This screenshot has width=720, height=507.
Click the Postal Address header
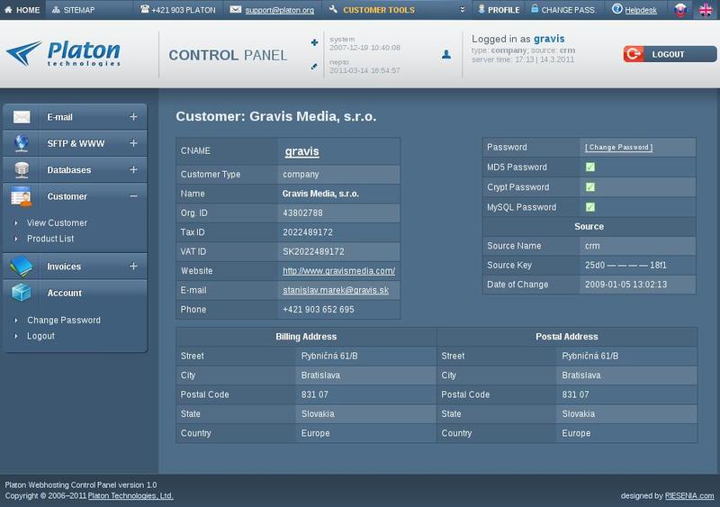(x=567, y=337)
